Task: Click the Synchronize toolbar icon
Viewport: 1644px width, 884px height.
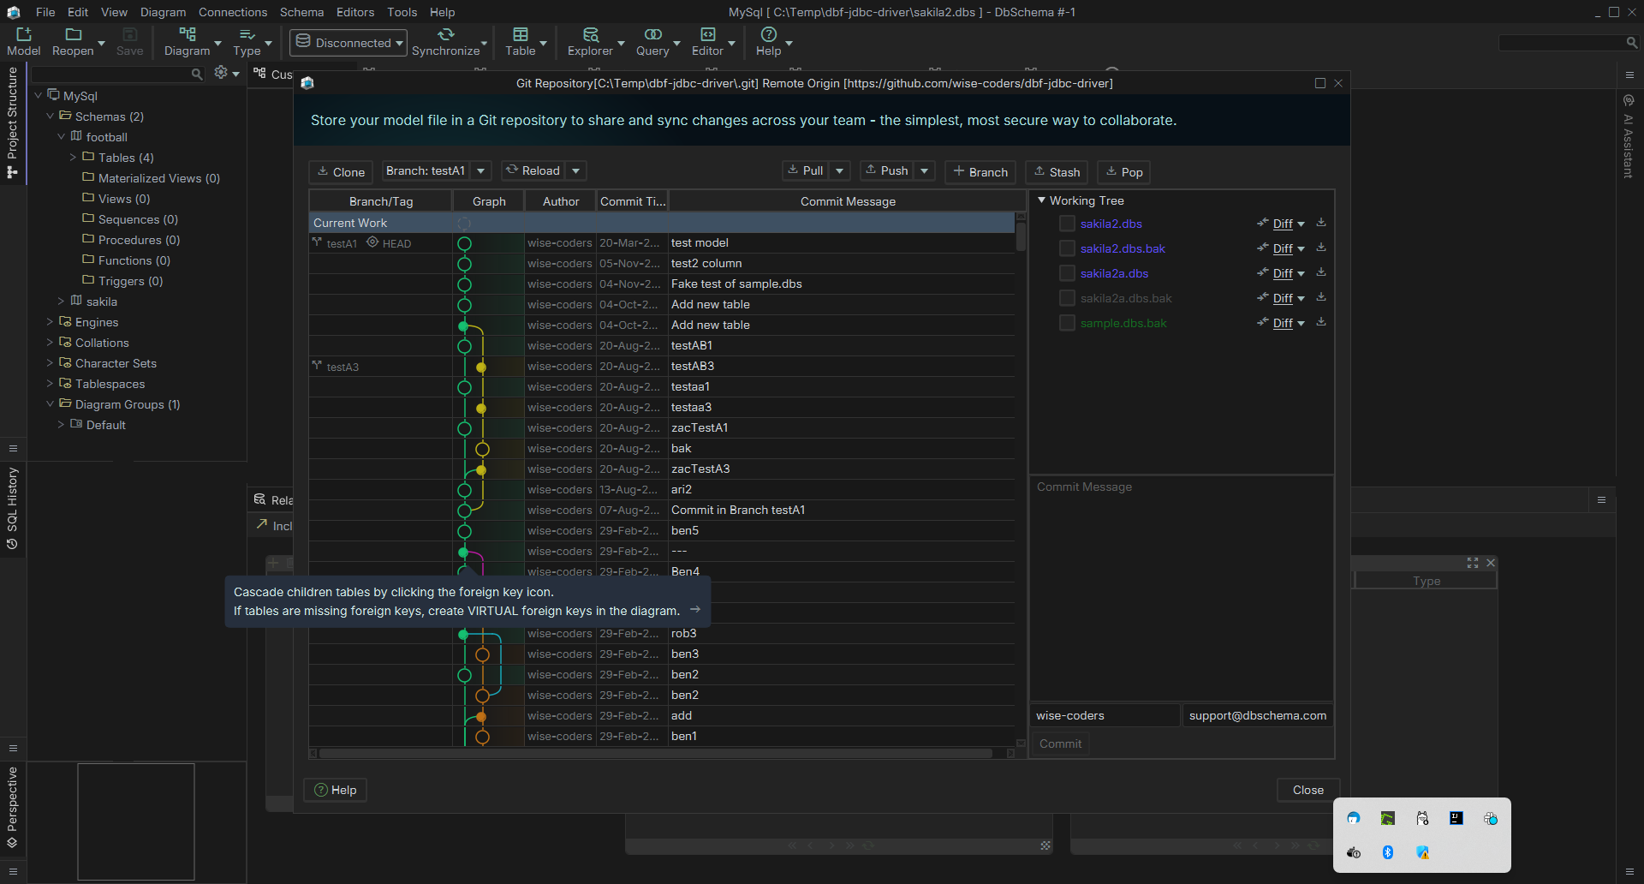Action: 445,40
